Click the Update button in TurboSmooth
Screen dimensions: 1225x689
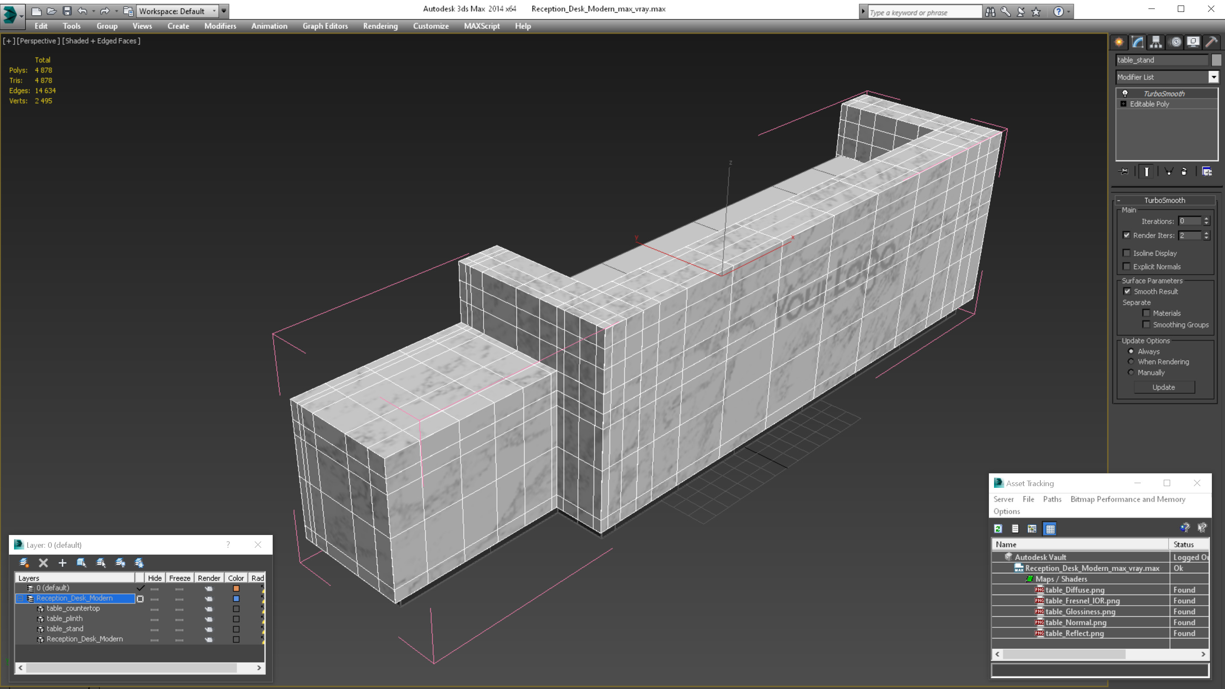pyautogui.click(x=1164, y=387)
